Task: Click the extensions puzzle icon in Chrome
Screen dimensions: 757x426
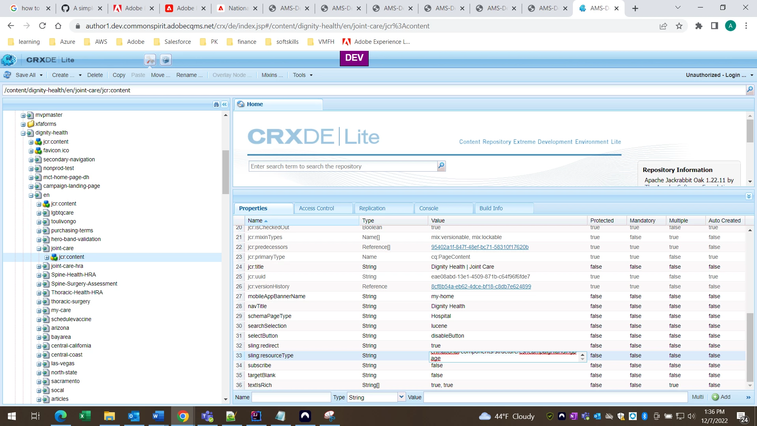Action: 699,26
